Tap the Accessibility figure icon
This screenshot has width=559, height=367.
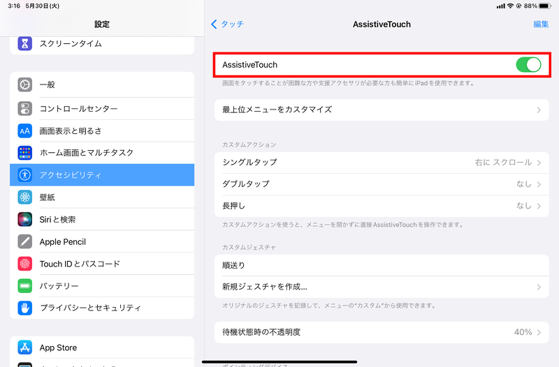(x=25, y=175)
